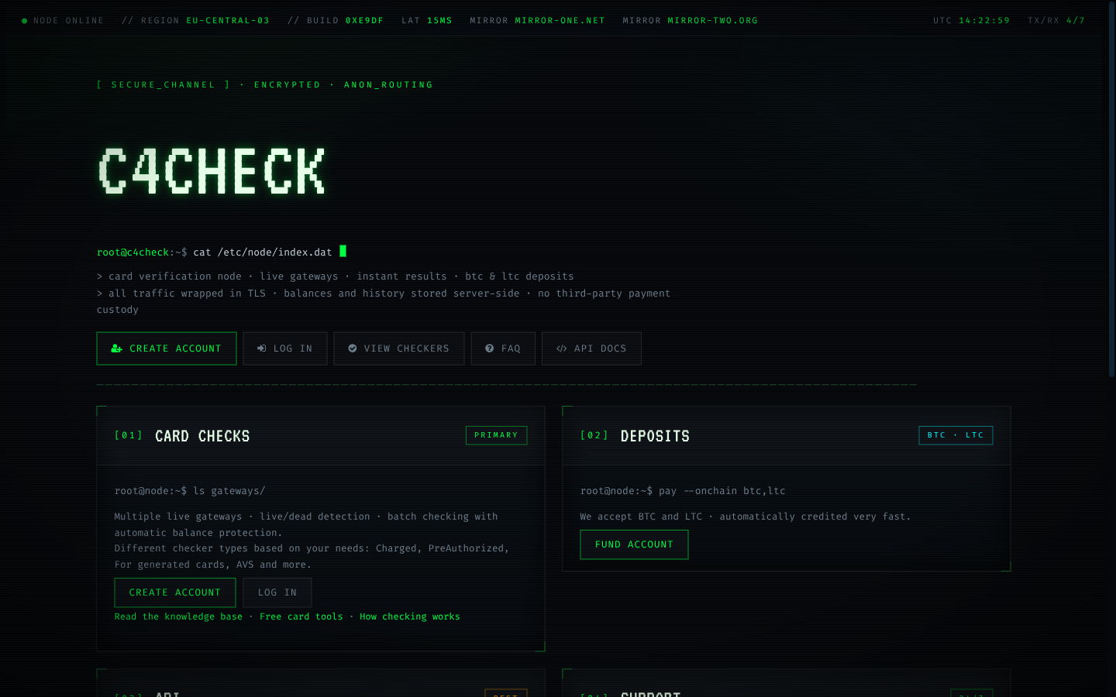Click the "ANON_ROUTING" label
The image size is (1116, 697).
click(x=388, y=85)
